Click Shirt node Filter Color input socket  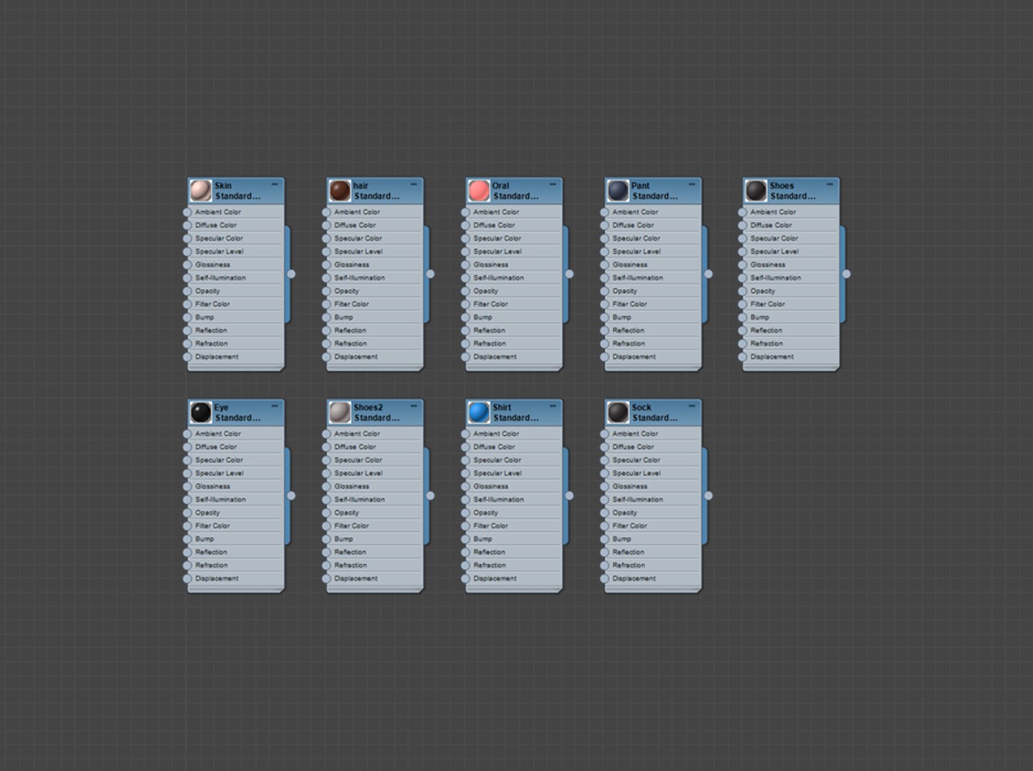click(x=465, y=526)
